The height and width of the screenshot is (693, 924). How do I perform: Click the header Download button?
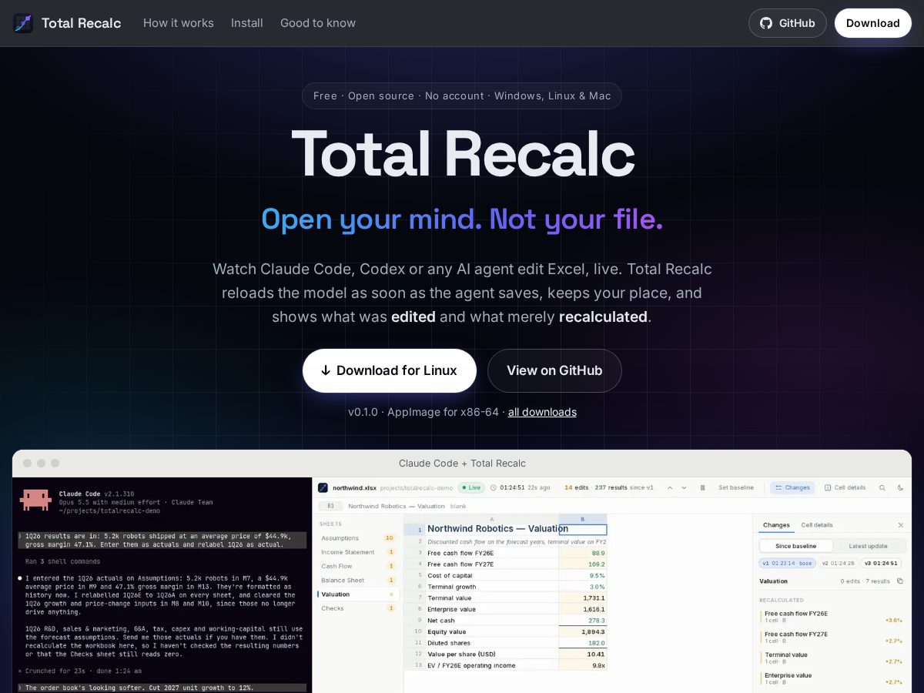tap(872, 23)
